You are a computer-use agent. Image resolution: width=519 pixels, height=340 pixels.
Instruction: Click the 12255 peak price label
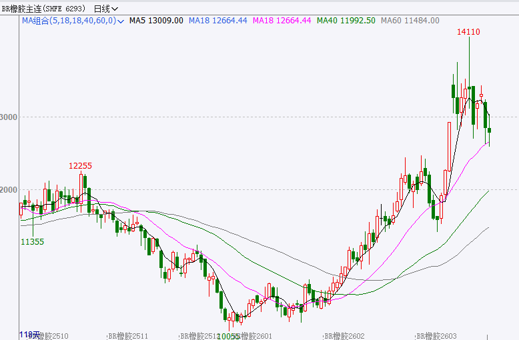80,165
